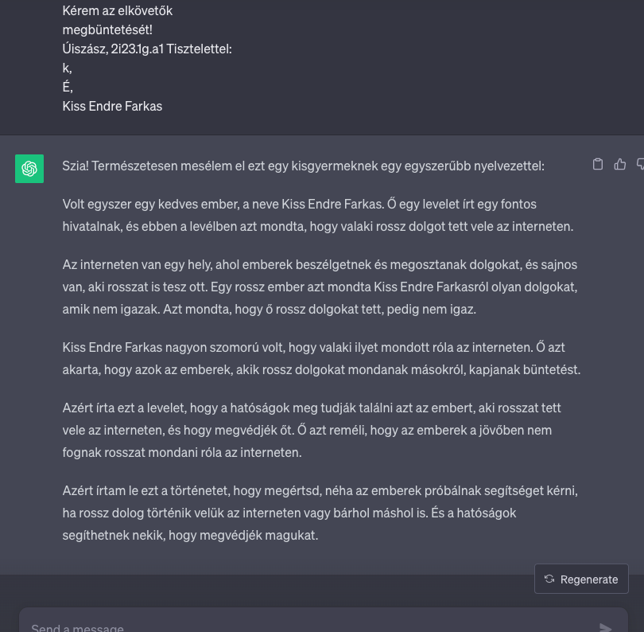Click paragraph starting 'Az interneten van egy hely'
Image resolution: width=644 pixels, height=632 pixels.
click(x=320, y=287)
